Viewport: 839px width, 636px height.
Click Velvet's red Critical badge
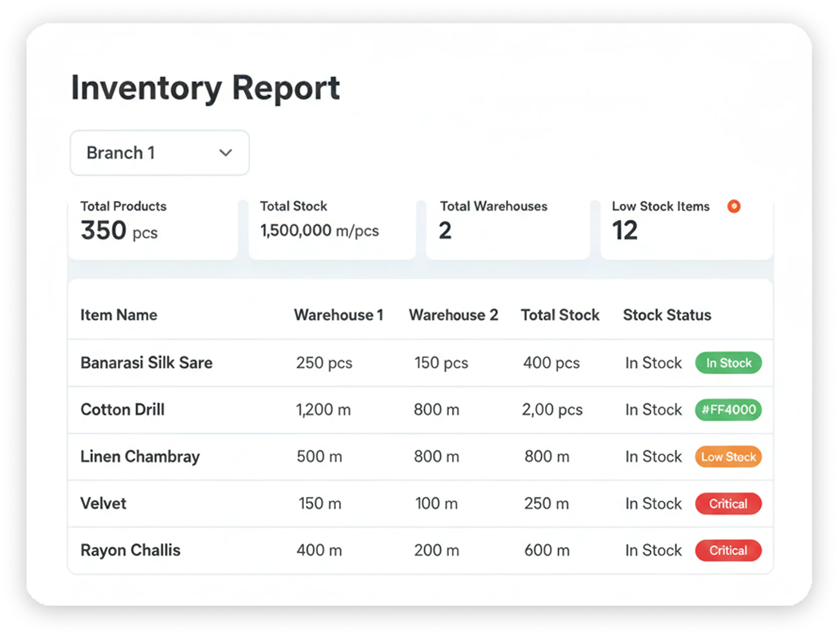(728, 504)
